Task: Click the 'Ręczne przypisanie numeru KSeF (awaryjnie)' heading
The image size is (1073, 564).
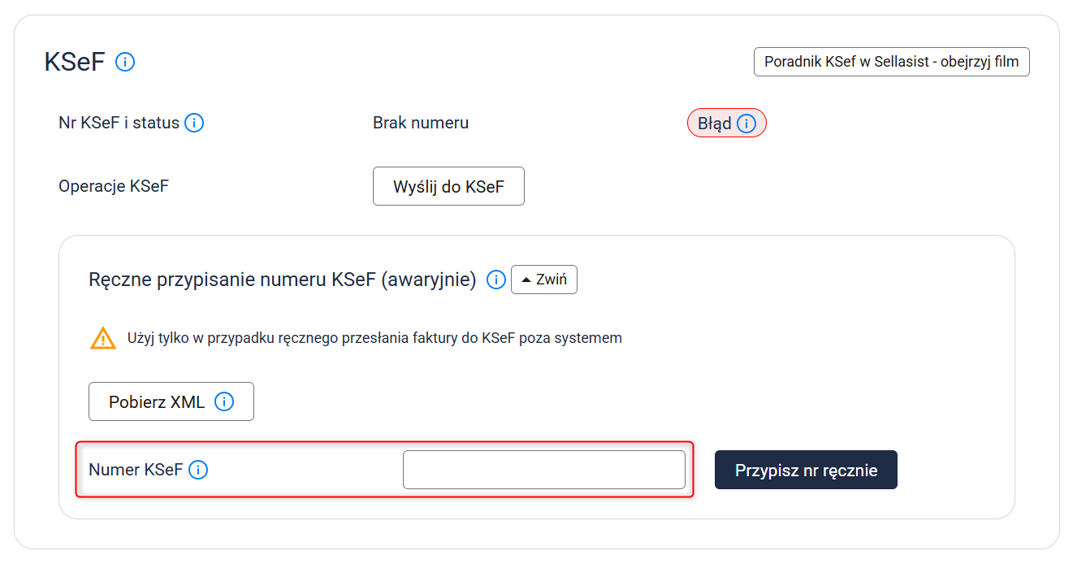Action: pyautogui.click(x=282, y=280)
